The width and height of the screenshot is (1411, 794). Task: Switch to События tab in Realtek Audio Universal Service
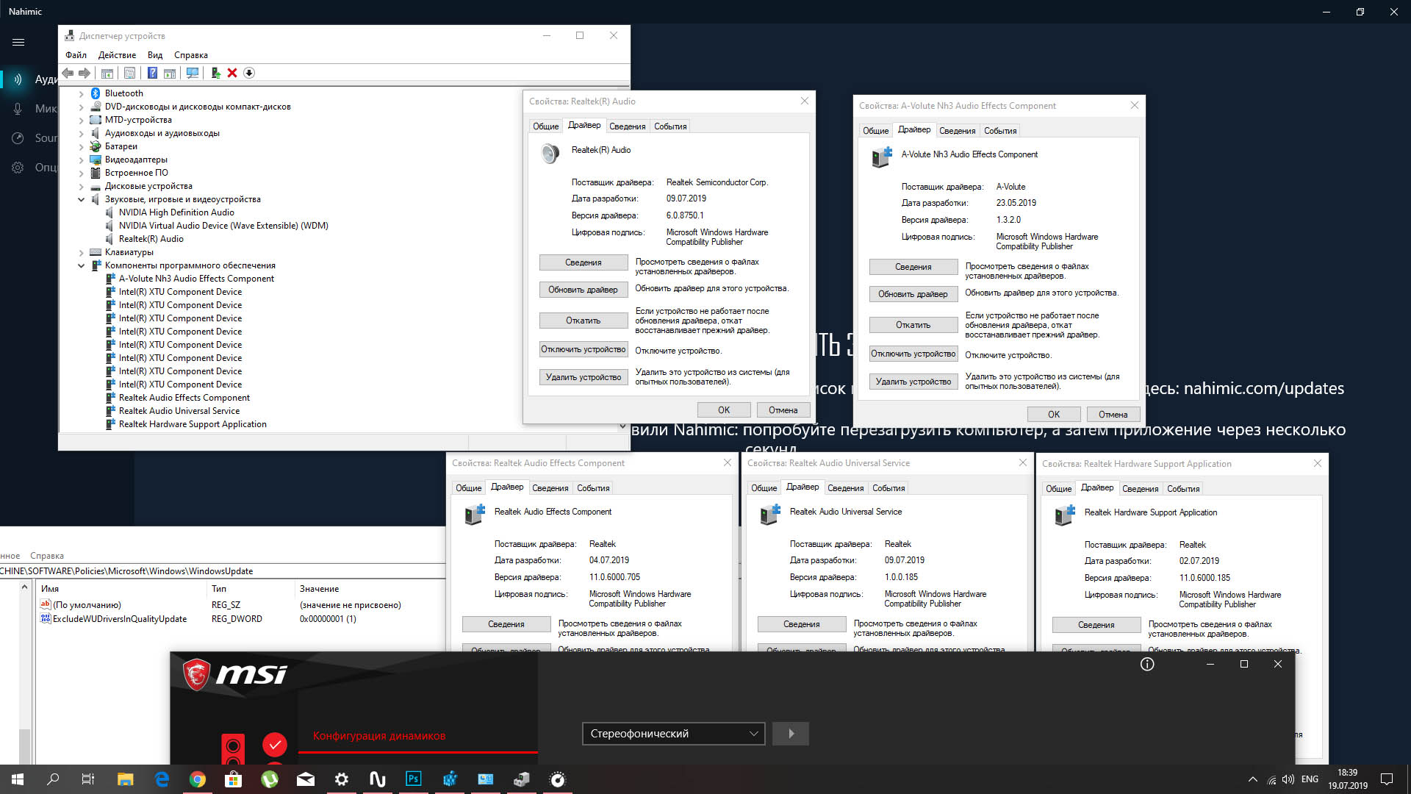888,488
